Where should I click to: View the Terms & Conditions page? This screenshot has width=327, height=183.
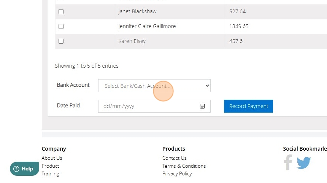point(184,166)
